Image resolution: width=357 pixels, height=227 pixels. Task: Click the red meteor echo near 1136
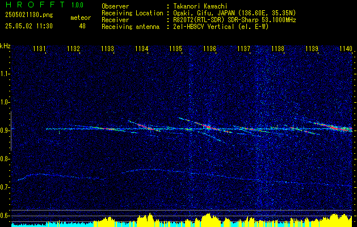(x=207, y=126)
